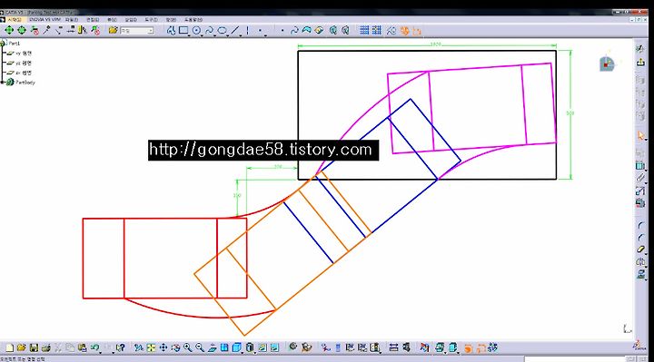The width and height of the screenshot is (654, 362).
Task: Click the Open file icon in bottom toolbar
Action: click(21, 347)
